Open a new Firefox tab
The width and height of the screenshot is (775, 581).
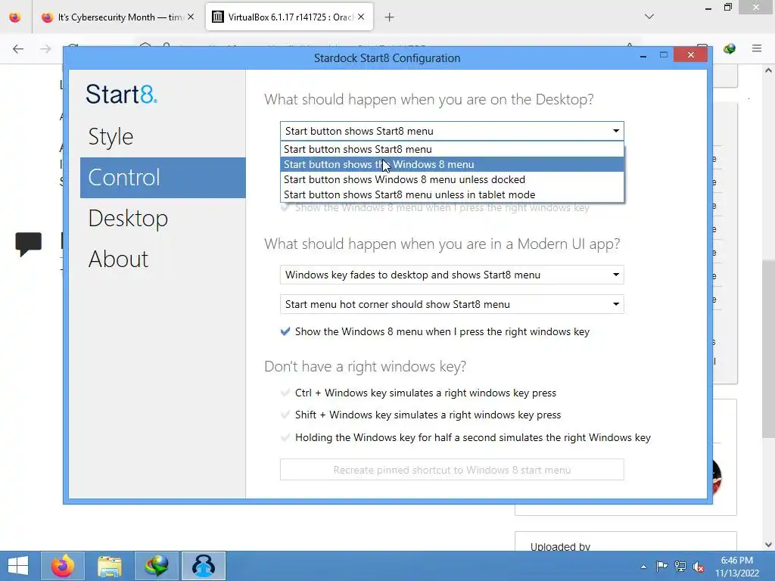(390, 17)
